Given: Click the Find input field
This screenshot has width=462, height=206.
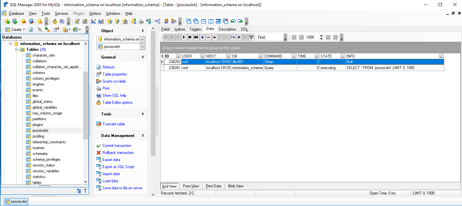Looking at the screenshot, I should coord(275,37).
